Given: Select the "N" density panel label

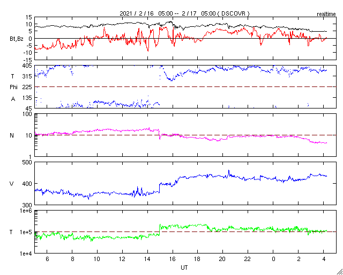Looking at the screenshot, I should [x=12, y=135].
